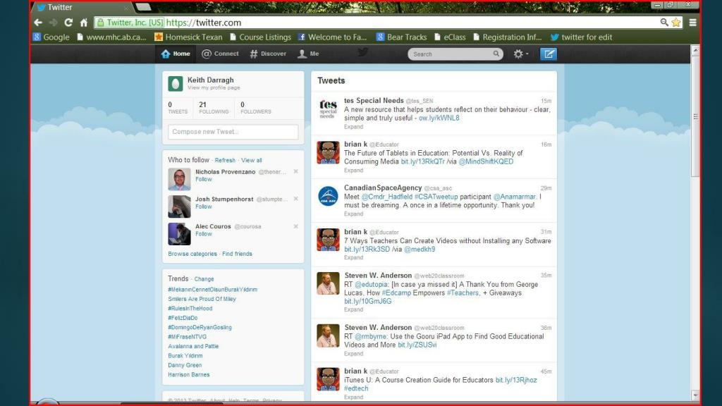
Task: Open the Connect tab
Action: 220,54
